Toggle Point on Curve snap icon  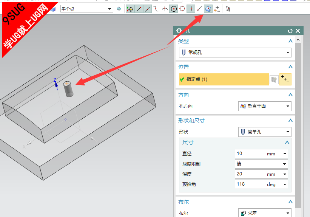coord(199,9)
